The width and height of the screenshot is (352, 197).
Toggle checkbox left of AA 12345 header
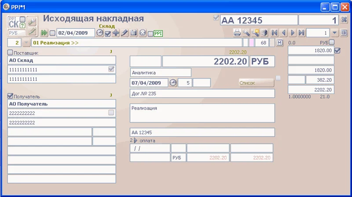(x=216, y=18)
